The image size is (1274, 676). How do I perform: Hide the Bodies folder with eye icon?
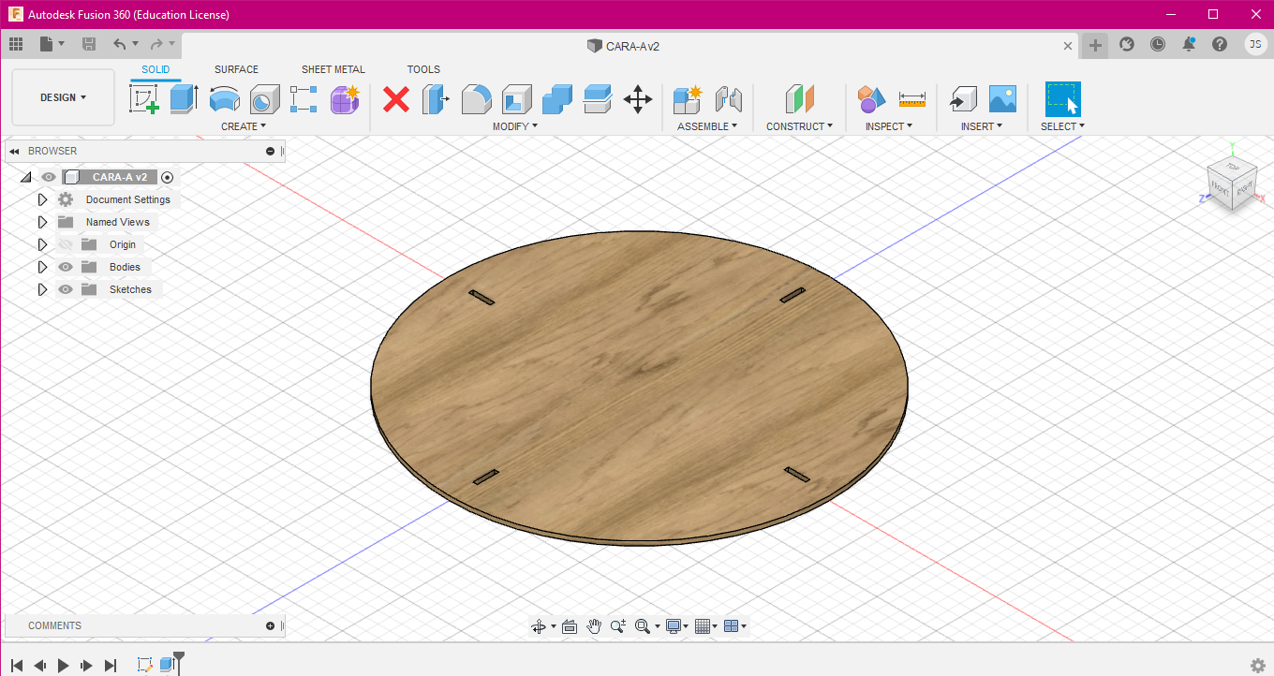click(66, 267)
